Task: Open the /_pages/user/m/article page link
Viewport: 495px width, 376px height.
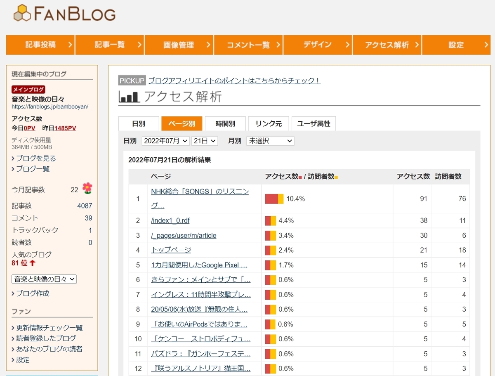Action: [x=184, y=235]
